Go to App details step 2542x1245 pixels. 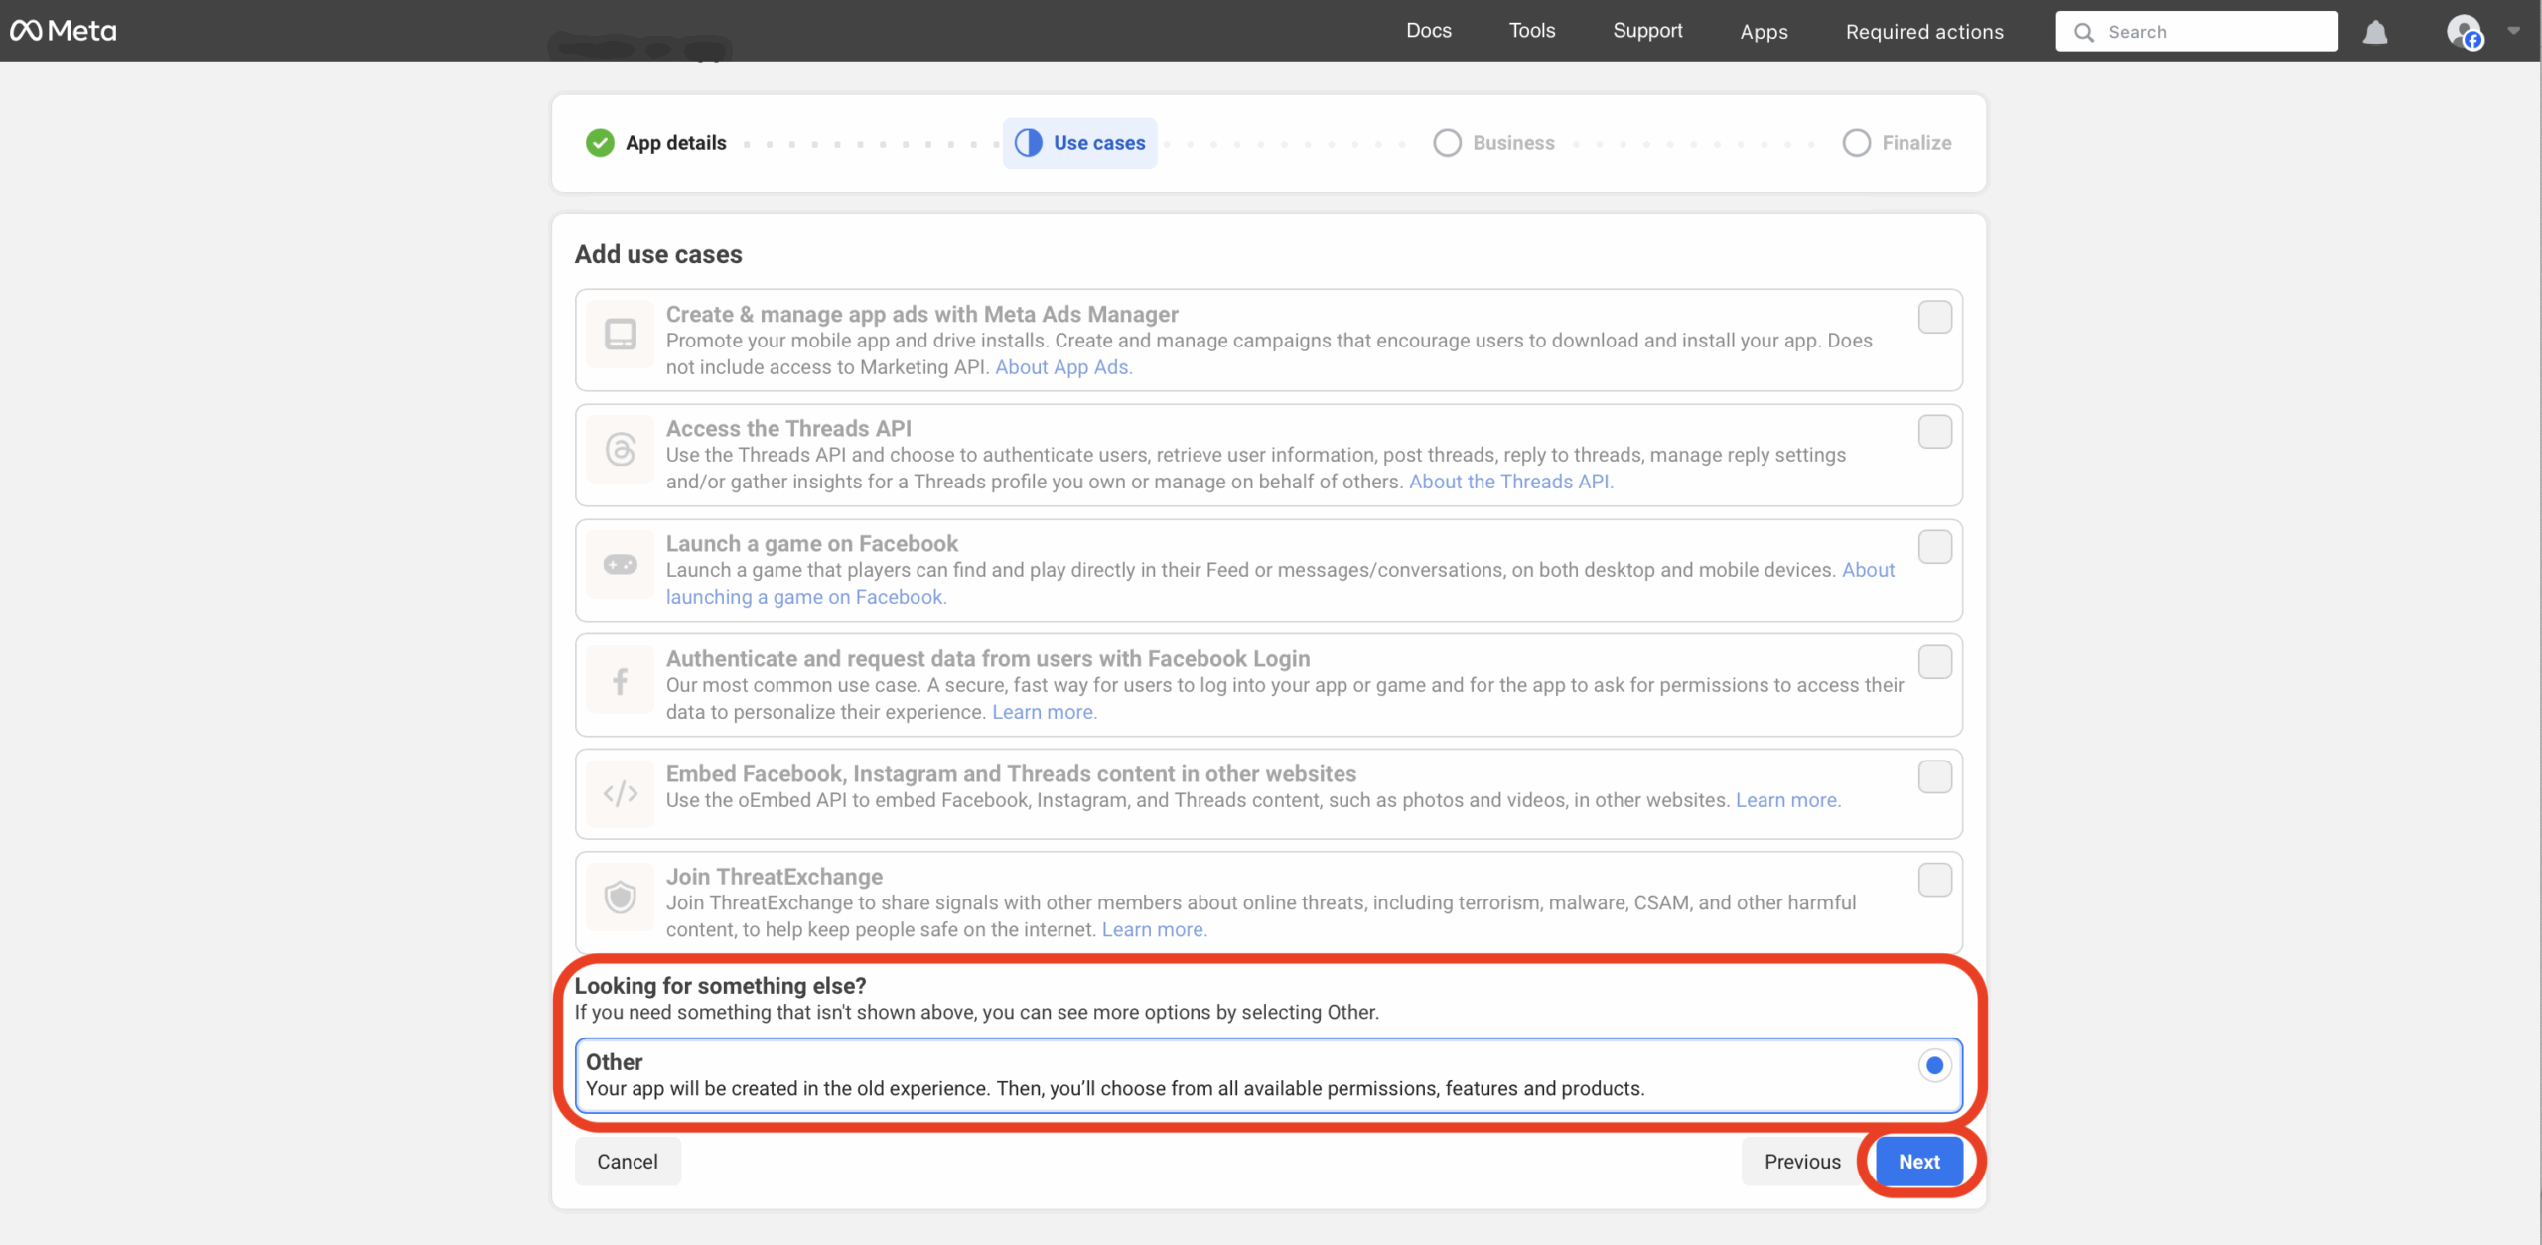[656, 143]
